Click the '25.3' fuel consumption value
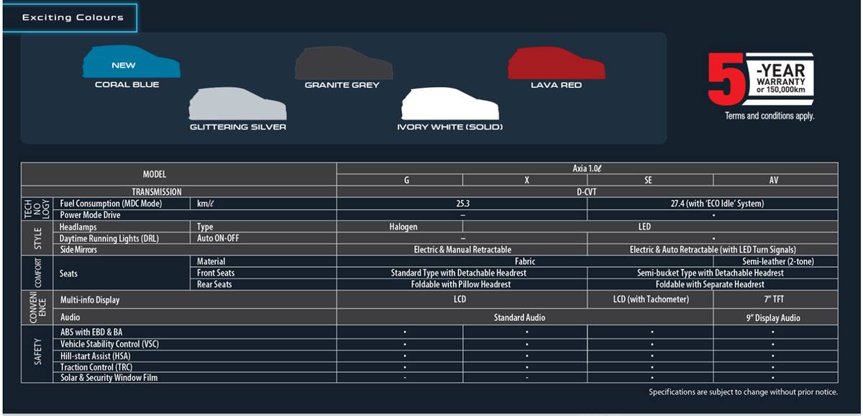Viewport: 863px width, 416px height. (x=462, y=204)
